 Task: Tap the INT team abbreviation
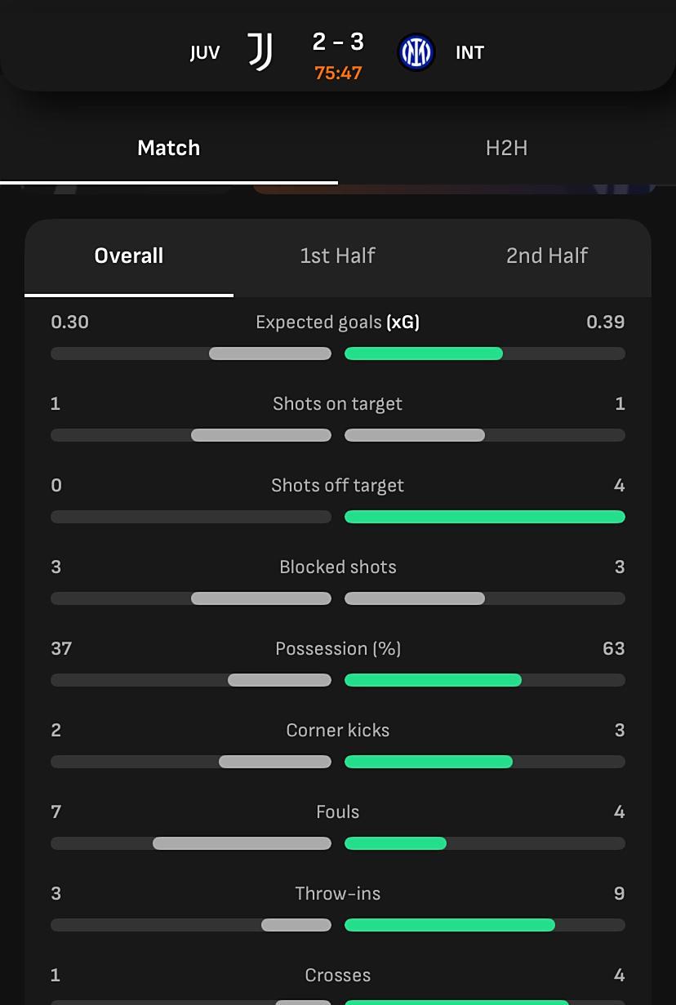pyautogui.click(x=469, y=53)
